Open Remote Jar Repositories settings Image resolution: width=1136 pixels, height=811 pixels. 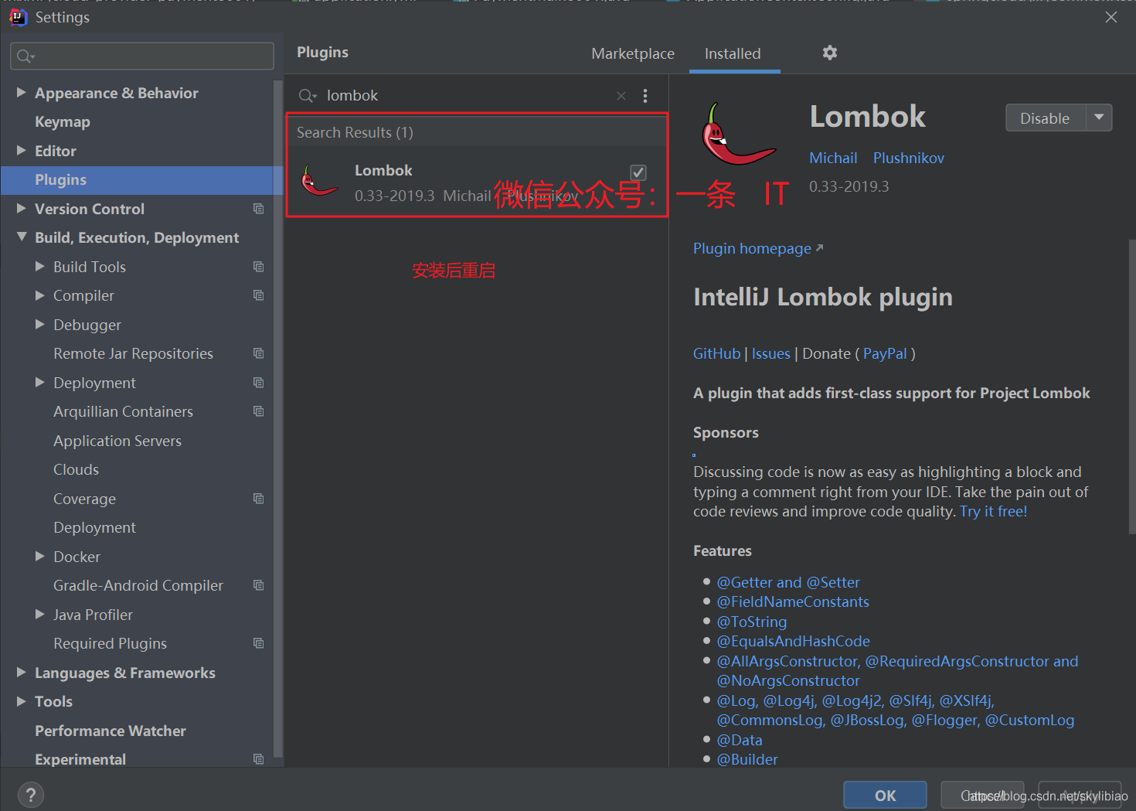click(x=133, y=353)
